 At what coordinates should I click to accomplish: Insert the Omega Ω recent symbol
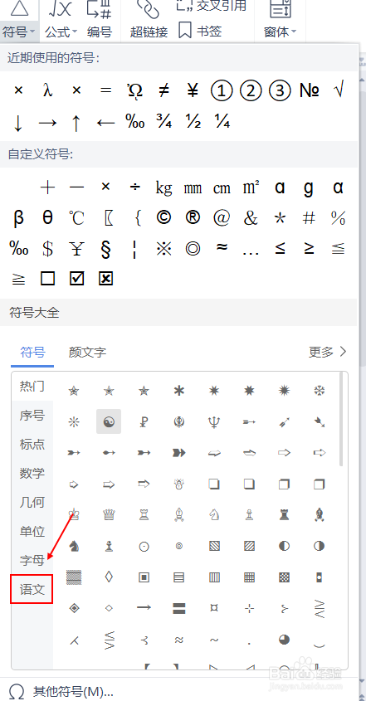(134, 90)
